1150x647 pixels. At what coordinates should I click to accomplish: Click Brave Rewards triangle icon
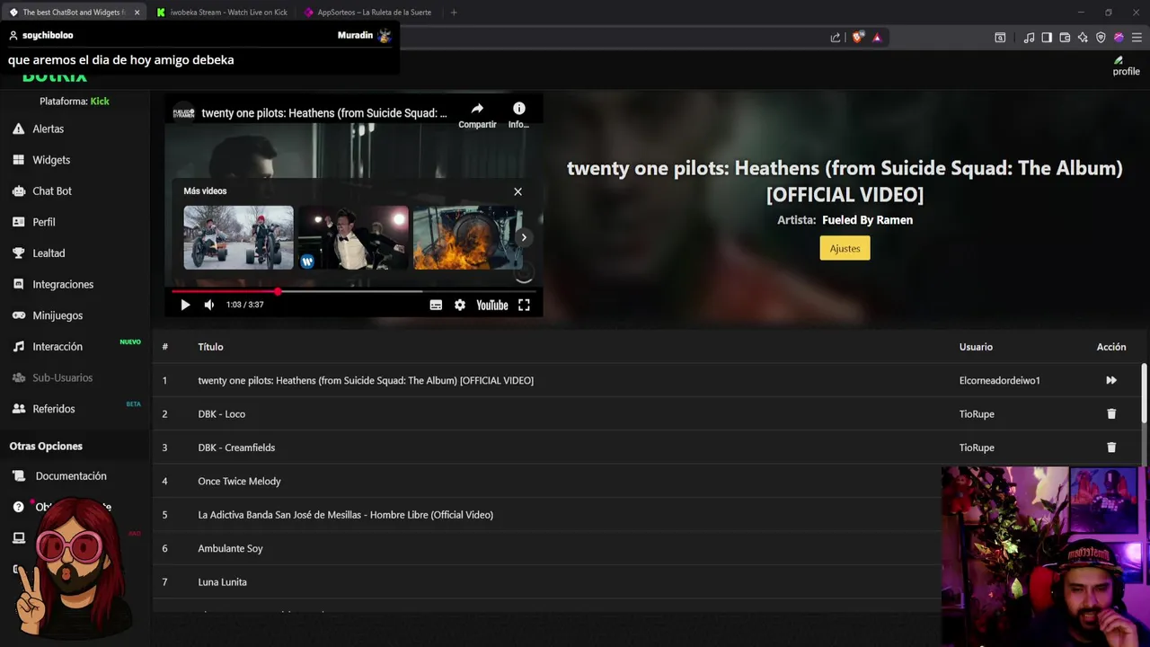point(877,38)
